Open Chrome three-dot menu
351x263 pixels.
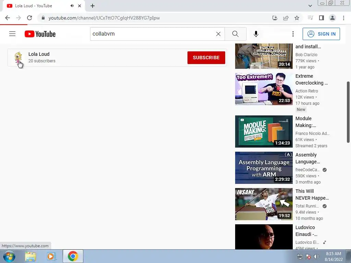click(x=343, y=18)
